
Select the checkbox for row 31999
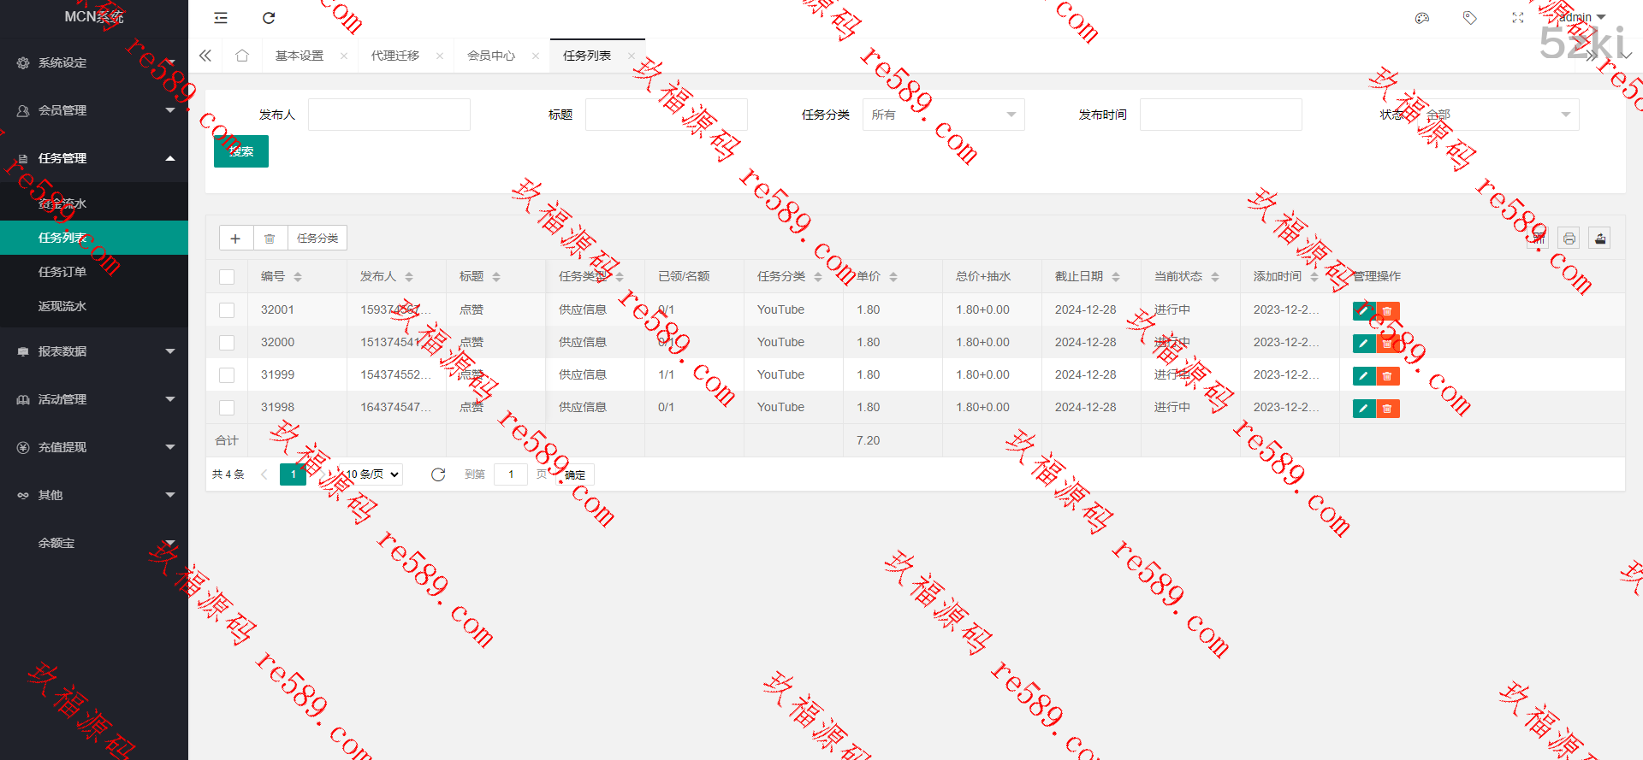click(227, 375)
